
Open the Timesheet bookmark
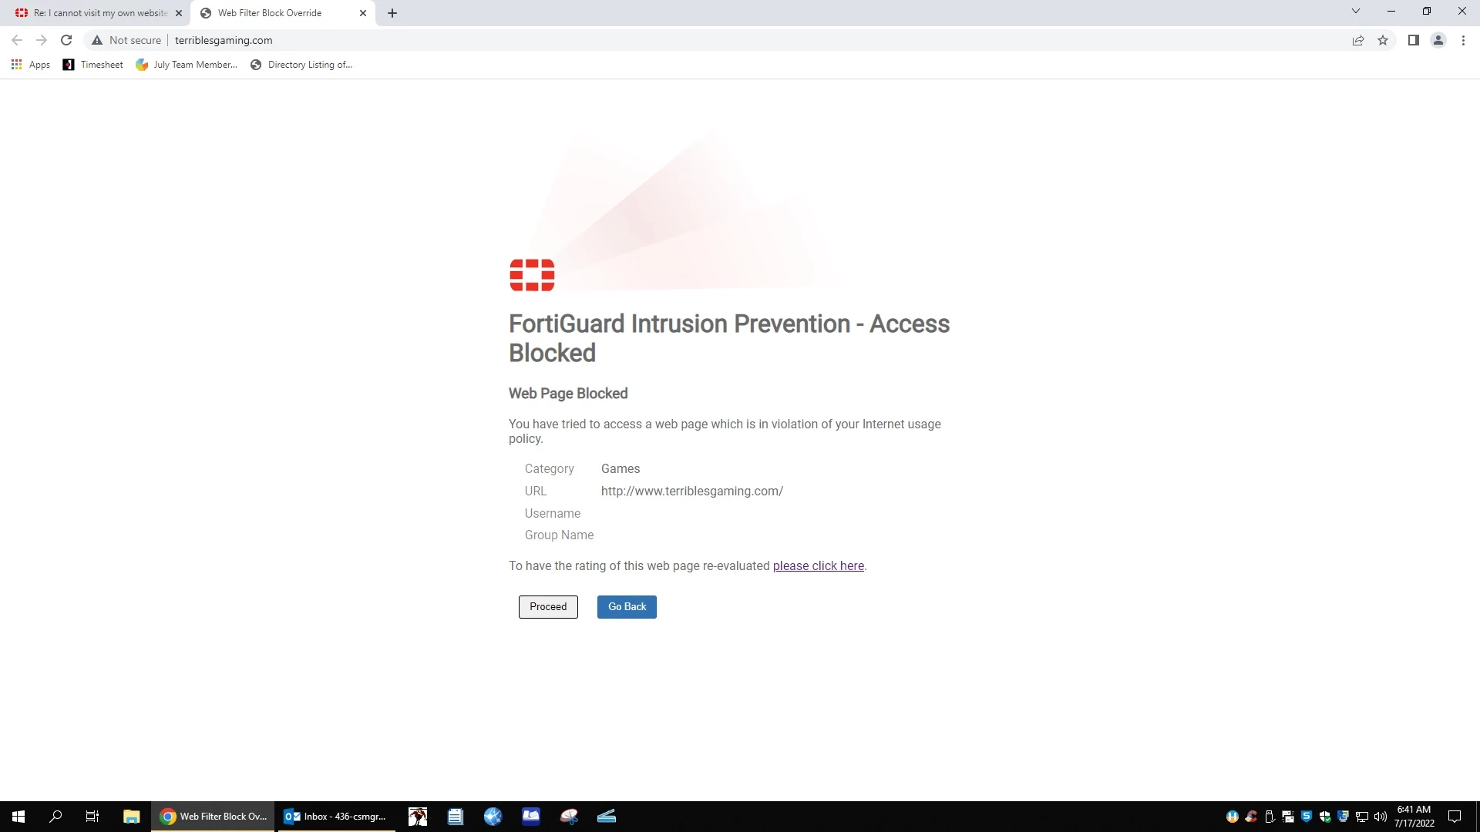pos(92,65)
